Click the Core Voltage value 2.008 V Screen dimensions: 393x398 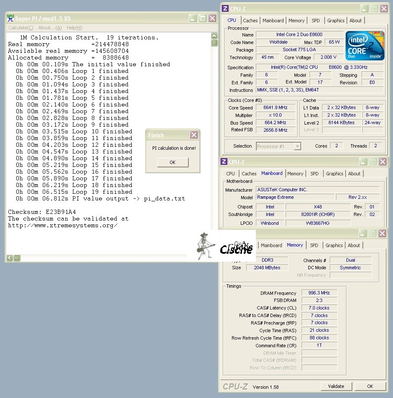point(328,57)
